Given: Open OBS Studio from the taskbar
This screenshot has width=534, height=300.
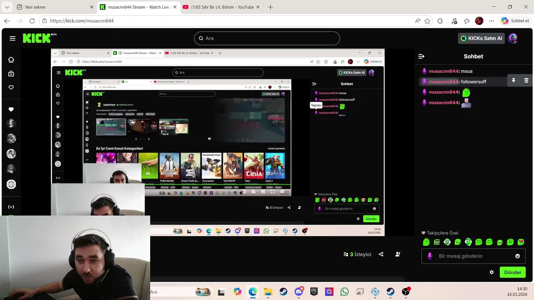Looking at the screenshot, I should coord(406,292).
